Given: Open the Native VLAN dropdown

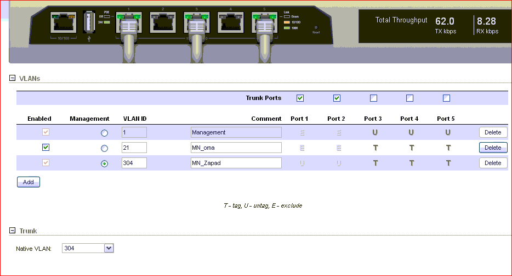Looking at the screenshot, I should click(x=109, y=249).
